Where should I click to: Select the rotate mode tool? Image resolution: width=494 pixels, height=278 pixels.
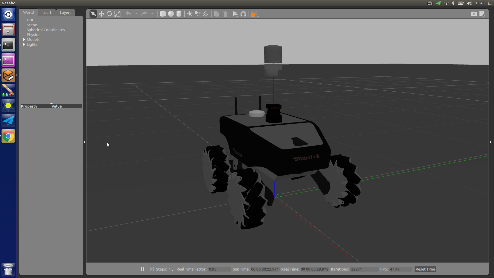coord(109,14)
